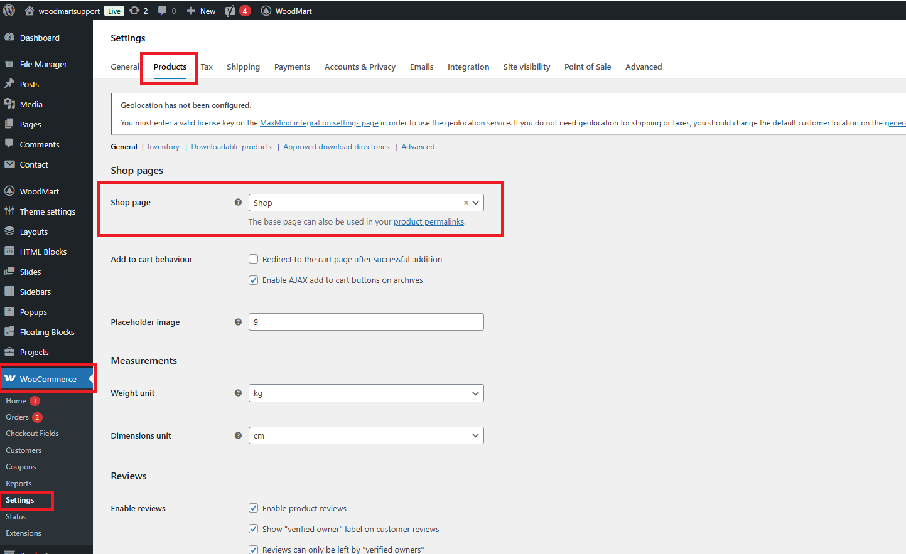Enable redirect to cart page after addition
Viewport: 906px width, 554px height.
(x=254, y=259)
